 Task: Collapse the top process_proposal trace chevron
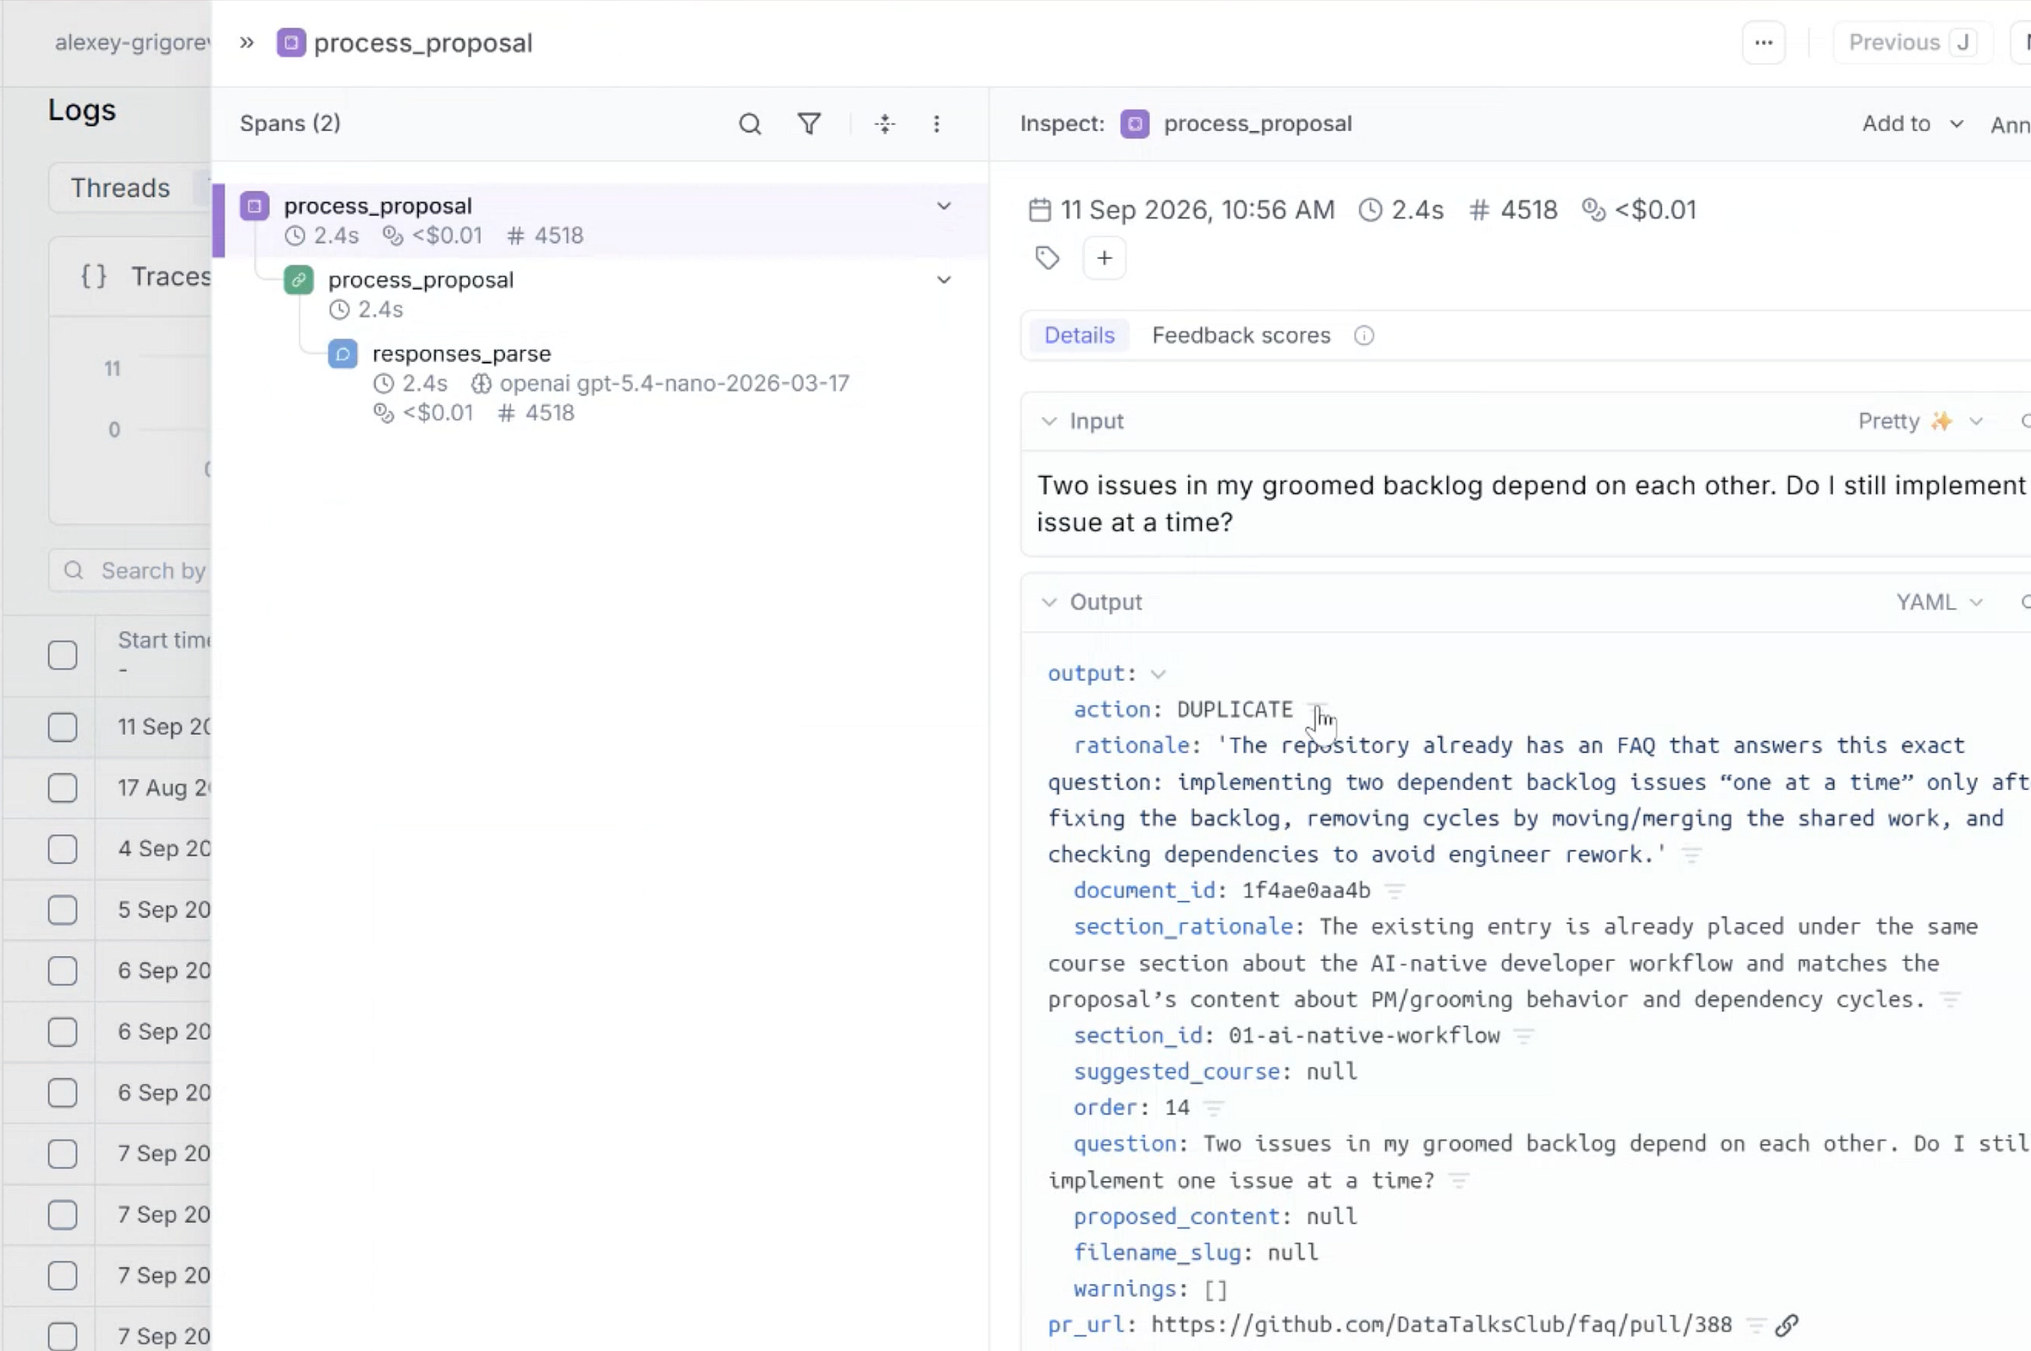(x=944, y=206)
